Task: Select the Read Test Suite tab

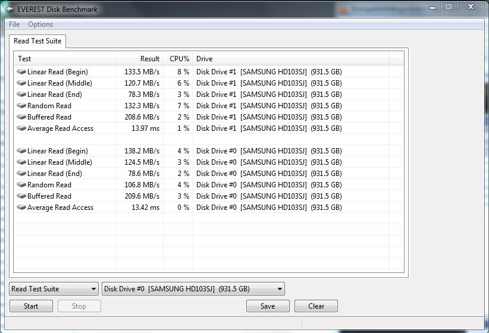Action: click(37, 41)
